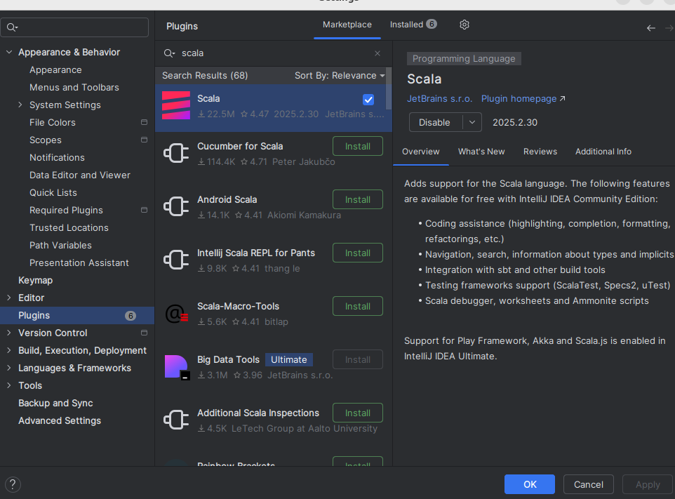Select Menus and Toolbars item

(x=74, y=88)
